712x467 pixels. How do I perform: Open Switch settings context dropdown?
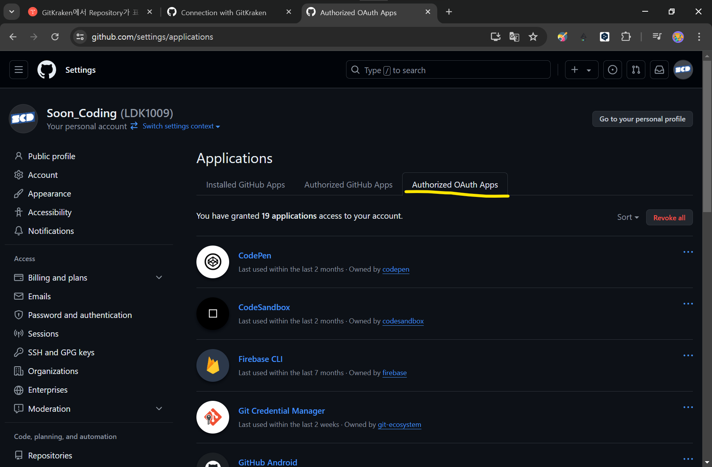(x=181, y=126)
